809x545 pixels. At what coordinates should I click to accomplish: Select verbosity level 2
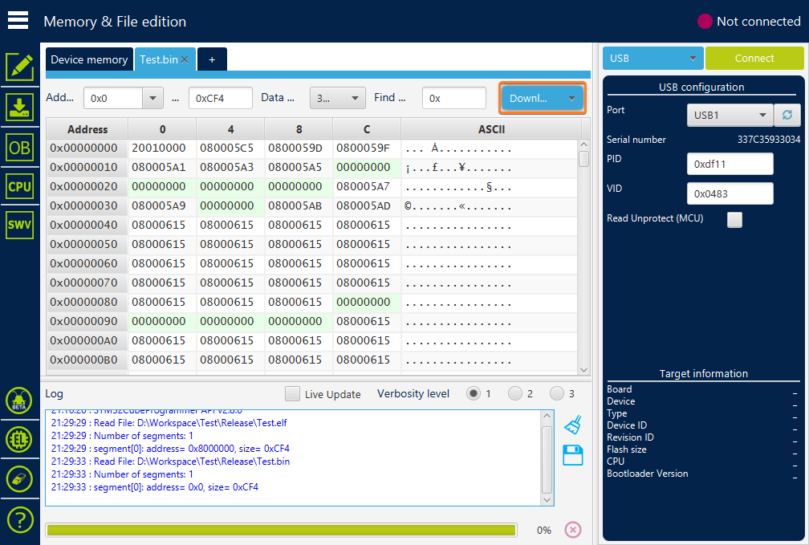515,393
